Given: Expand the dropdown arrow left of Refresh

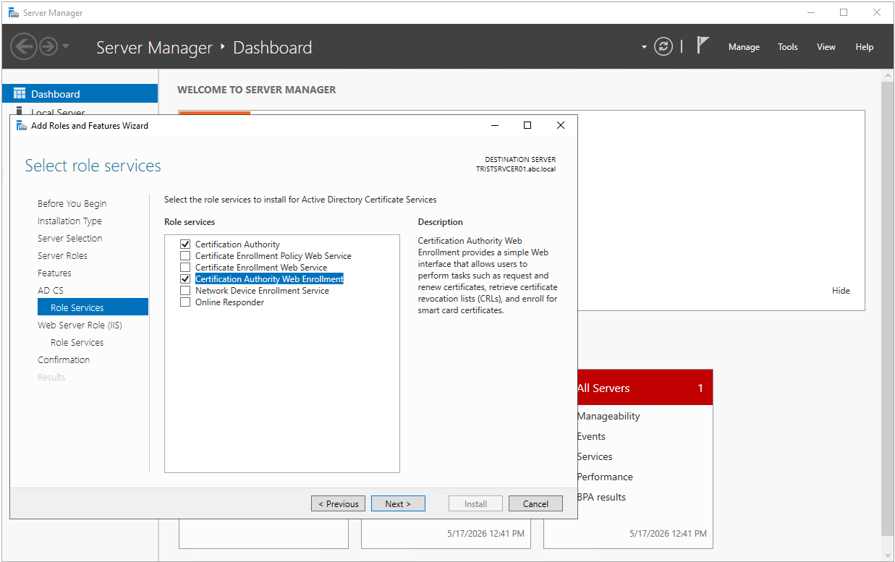Looking at the screenshot, I should (x=644, y=48).
